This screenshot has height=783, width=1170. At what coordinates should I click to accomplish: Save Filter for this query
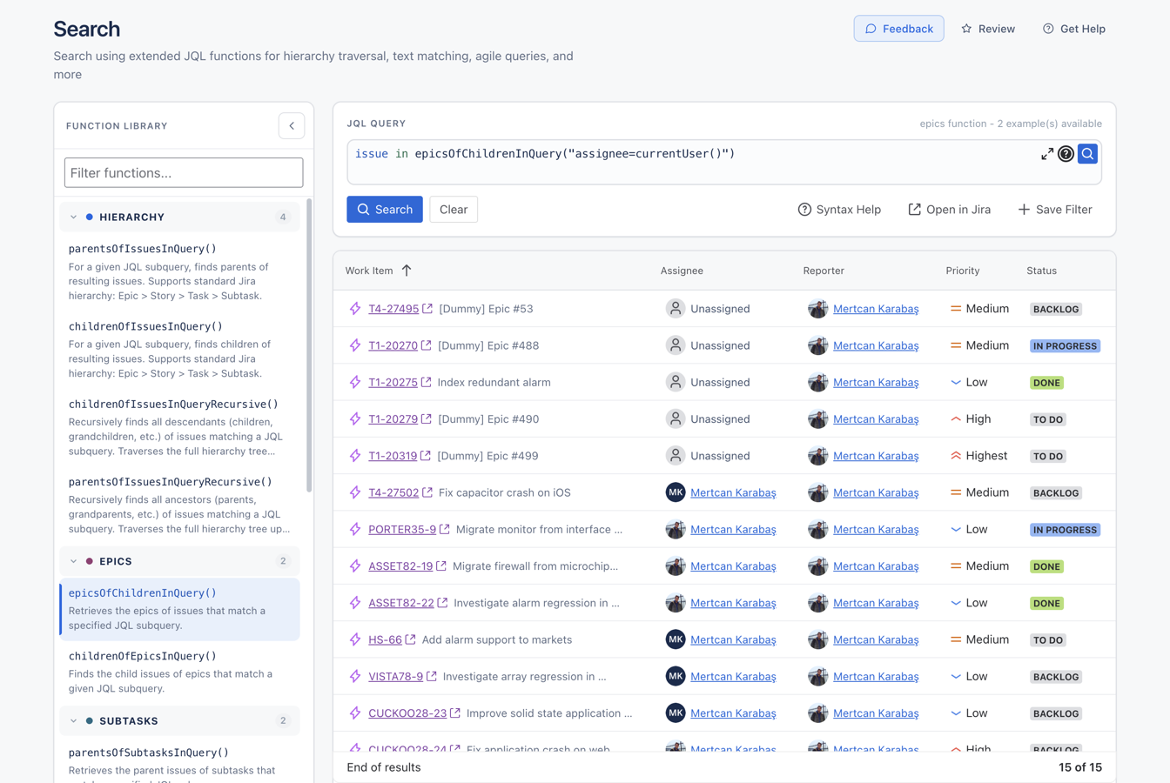coord(1055,210)
